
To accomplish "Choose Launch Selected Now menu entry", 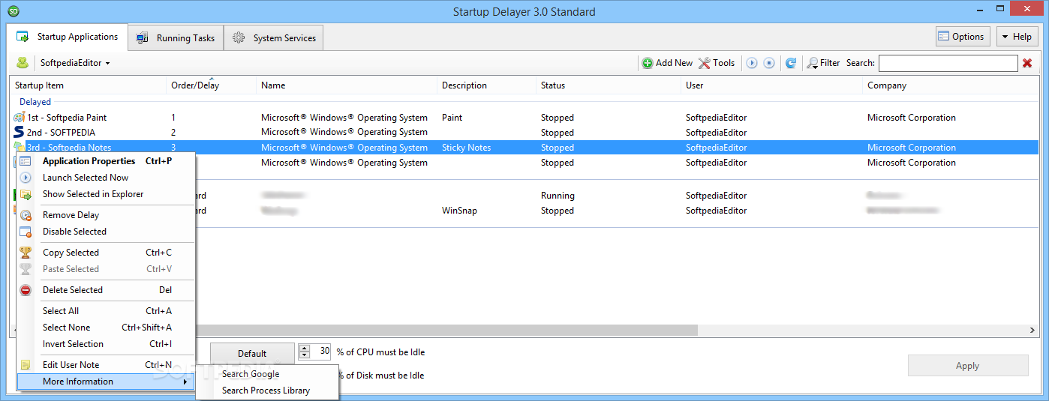I will pyautogui.click(x=106, y=178).
